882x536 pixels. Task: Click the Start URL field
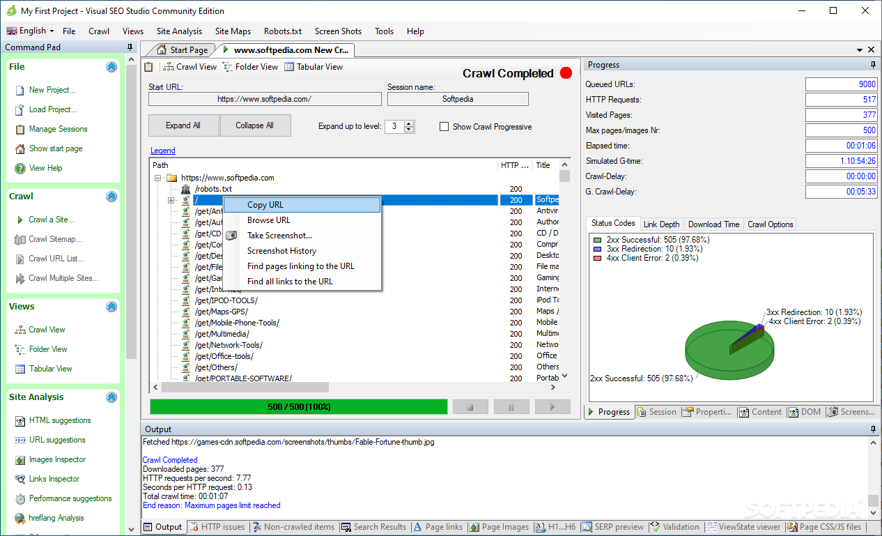point(264,99)
